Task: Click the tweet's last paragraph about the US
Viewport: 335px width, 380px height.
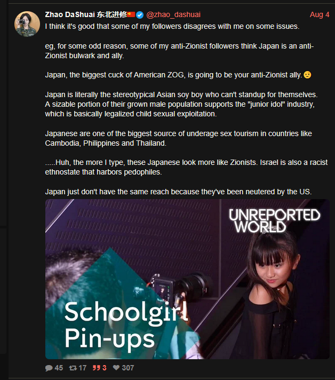Action: 178,192
